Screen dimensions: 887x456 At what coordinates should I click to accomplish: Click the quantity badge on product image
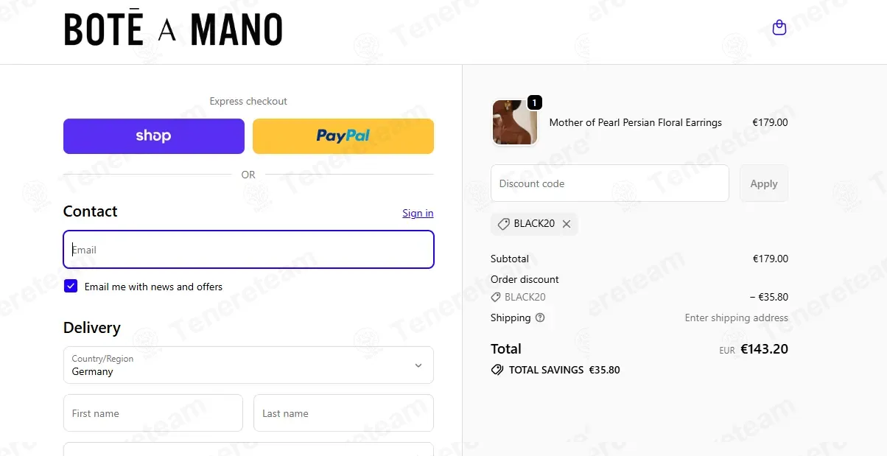point(535,102)
